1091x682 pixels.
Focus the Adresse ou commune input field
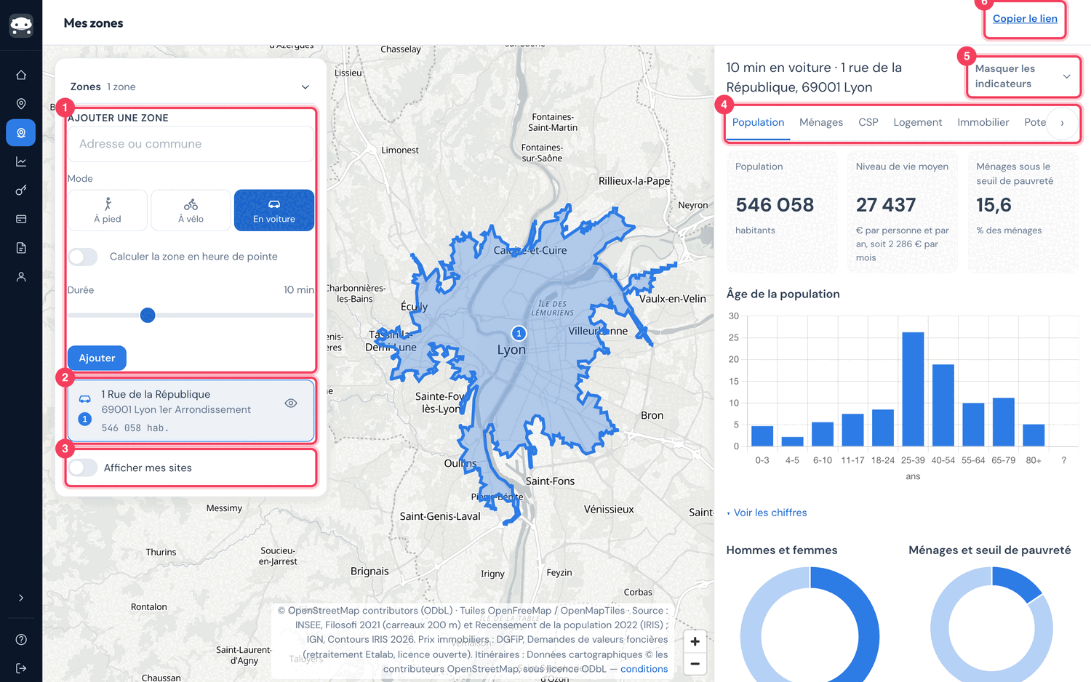point(191,144)
